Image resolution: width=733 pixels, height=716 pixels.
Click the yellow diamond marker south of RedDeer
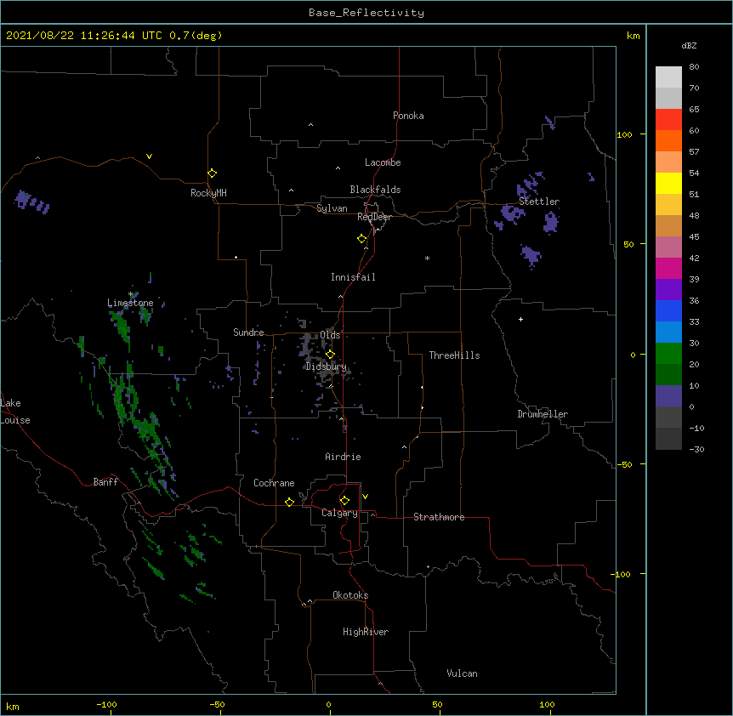(362, 239)
